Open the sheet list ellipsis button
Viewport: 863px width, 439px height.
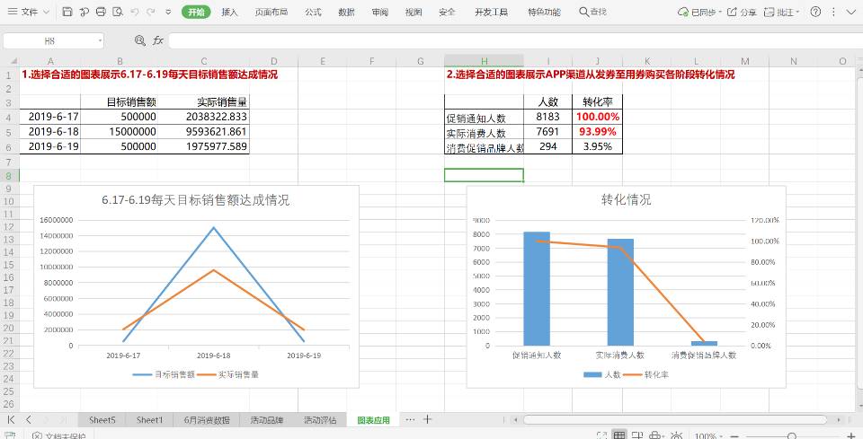point(410,420)
